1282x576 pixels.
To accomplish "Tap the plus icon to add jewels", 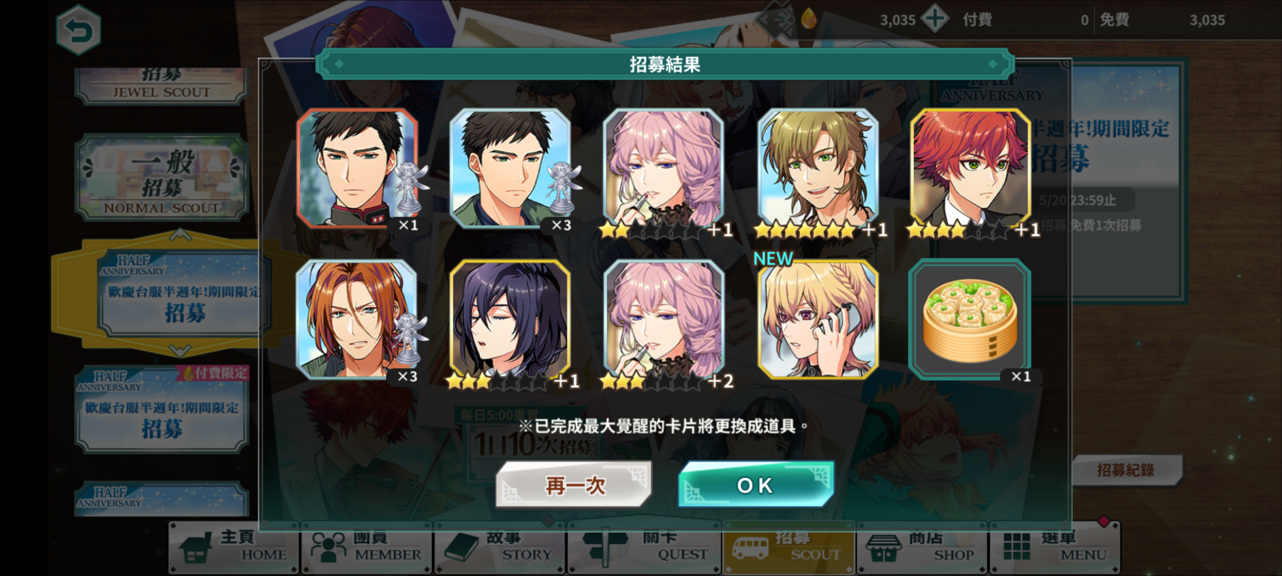I will [935, 19].
